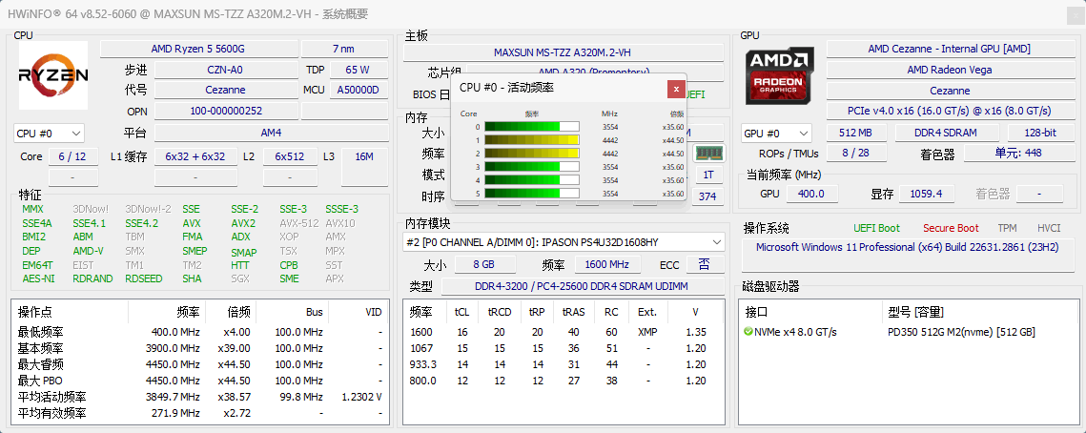Click the yellow Core 1 frequency bar
1086x433 pixels.
[531, 140]
